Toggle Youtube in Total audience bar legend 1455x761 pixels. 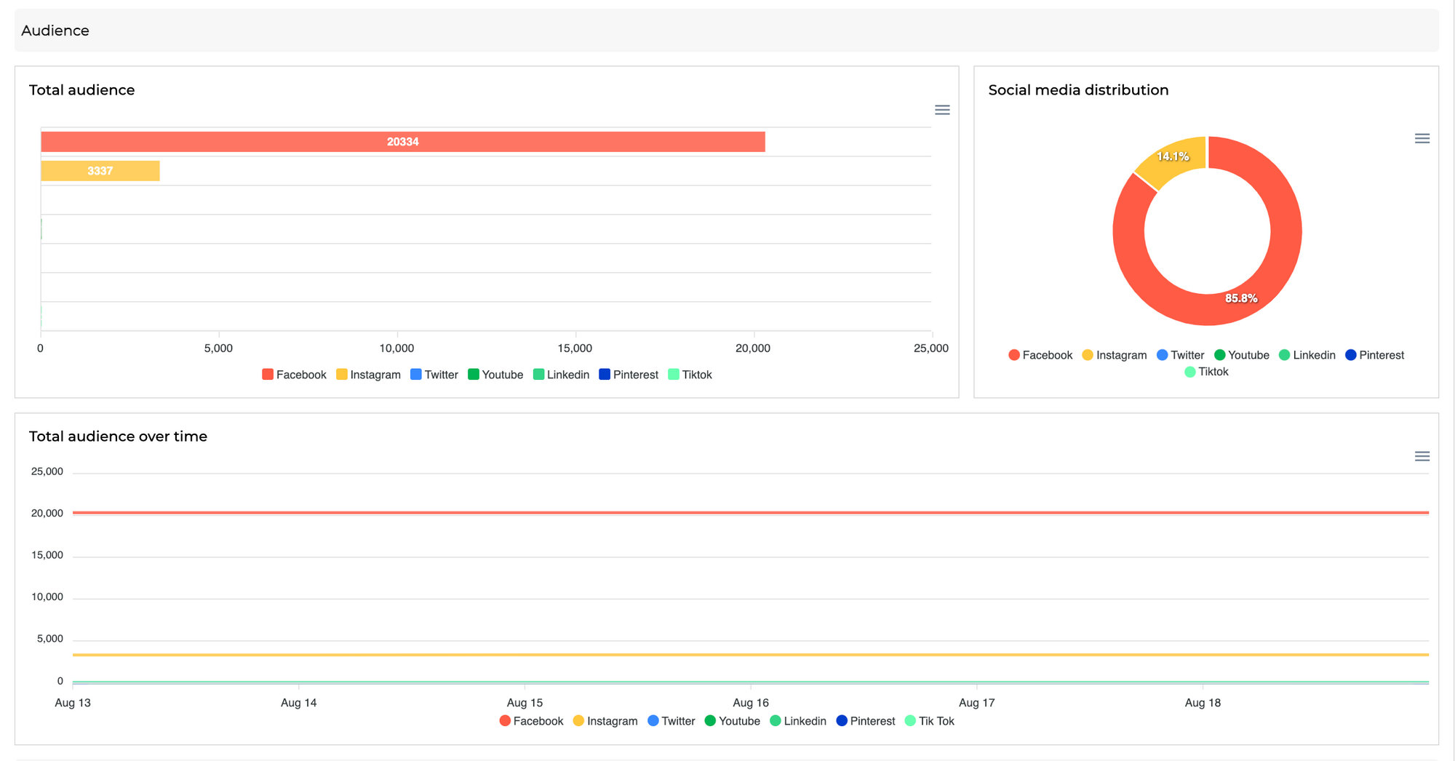[495, 375]
